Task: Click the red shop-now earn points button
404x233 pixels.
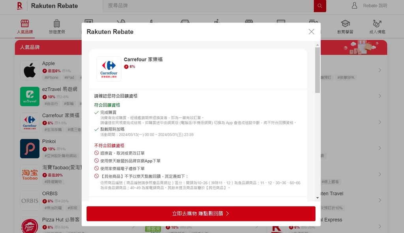Action: coord(201,213)
